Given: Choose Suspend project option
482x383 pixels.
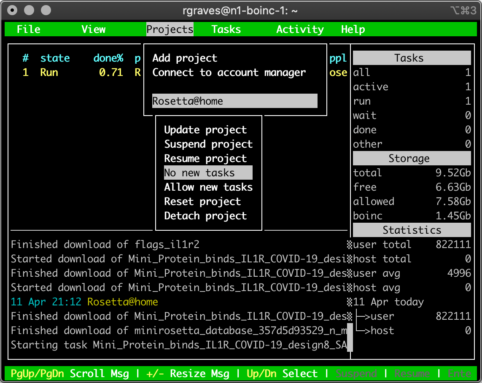Looking at the screenshot, I should pyautogui.click(x=208, y=144).
